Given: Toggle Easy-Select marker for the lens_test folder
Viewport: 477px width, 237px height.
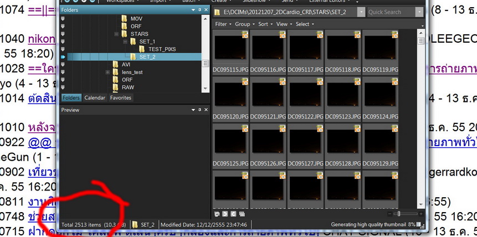Looking at the screenshot, I should [63, 72].
